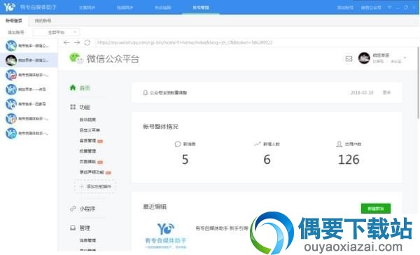Click the new messages count 5
The image size is (420, 255).
(x=185, y=160)
